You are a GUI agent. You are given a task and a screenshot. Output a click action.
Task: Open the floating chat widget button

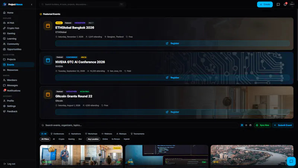click(x=291, y=161)
